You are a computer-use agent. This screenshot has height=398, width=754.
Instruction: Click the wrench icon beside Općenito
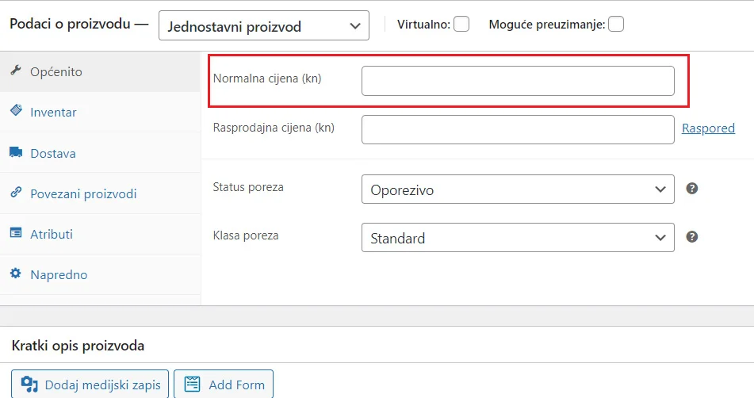[16, 71]
